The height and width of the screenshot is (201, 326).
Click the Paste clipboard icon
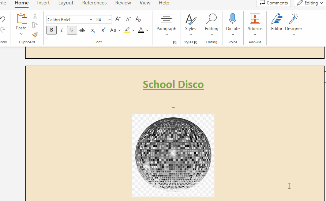point(22,19)
